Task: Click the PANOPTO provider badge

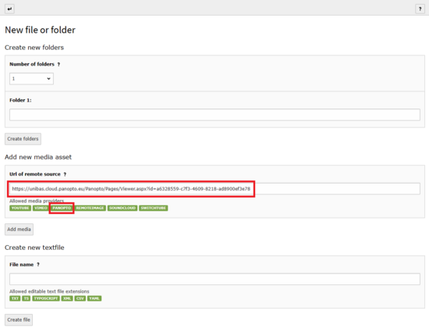Action: point(62,208)
